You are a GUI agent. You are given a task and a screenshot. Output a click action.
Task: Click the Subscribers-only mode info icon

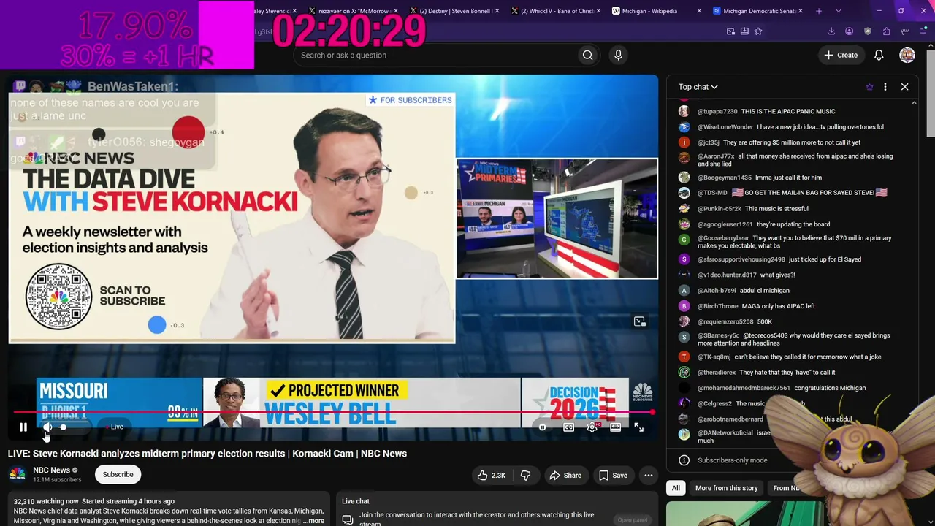(684, 460)
